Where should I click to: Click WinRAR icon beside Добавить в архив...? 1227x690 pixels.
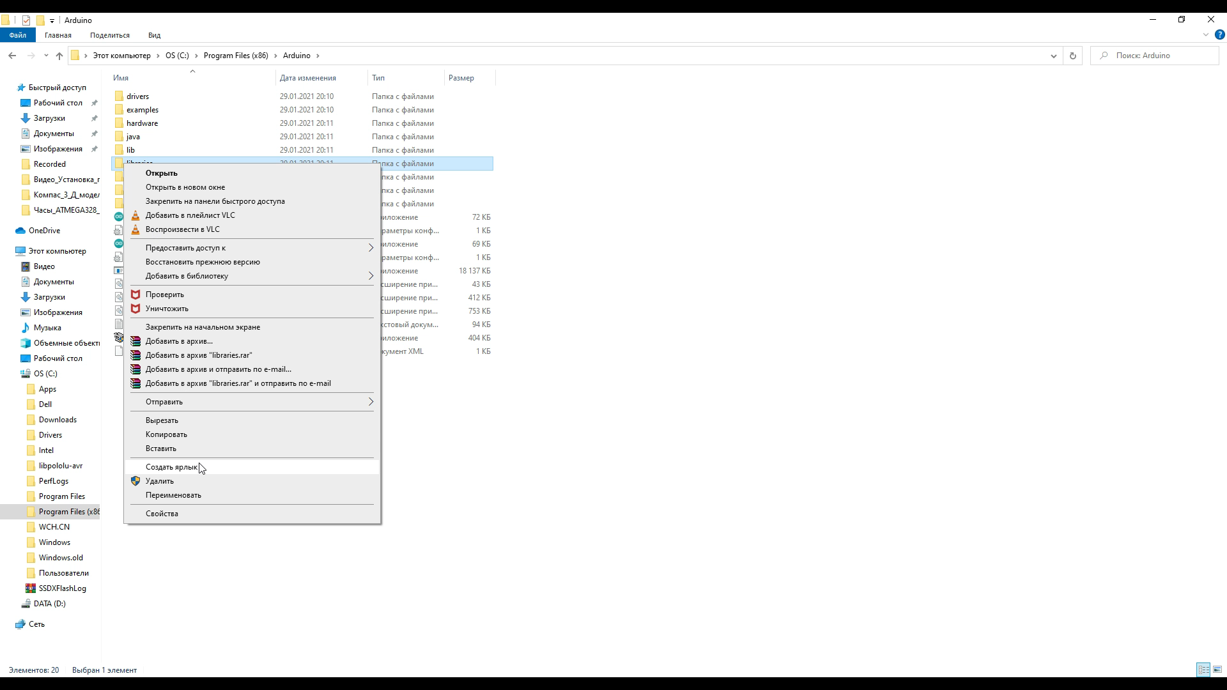pyautogui.click(x=135, y=341)
